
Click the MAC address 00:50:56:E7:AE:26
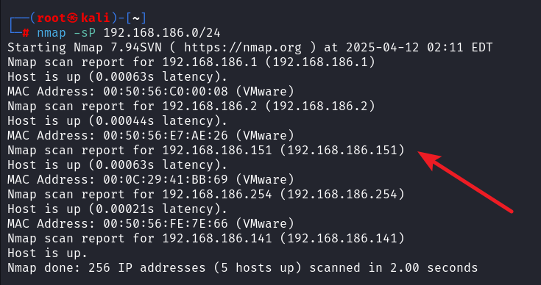tap(166, 136)
